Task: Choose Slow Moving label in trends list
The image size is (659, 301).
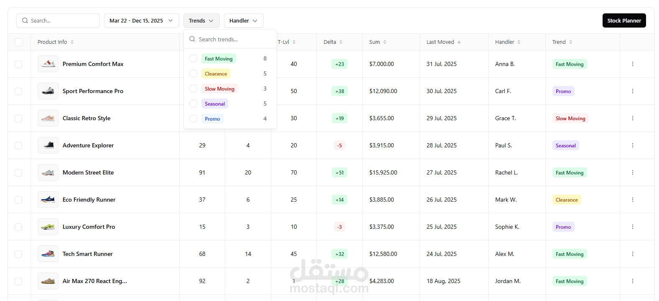Action: click(219, 89)
